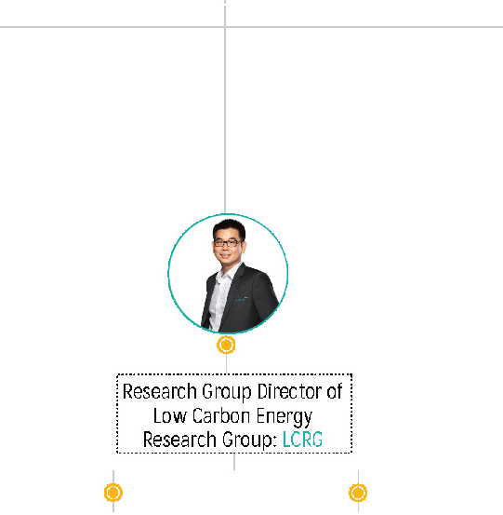The width and height of the screenshot is (503, 515).
Task: Click the 'Research Group:' label before LCRG
Action: tap(210, 440)
